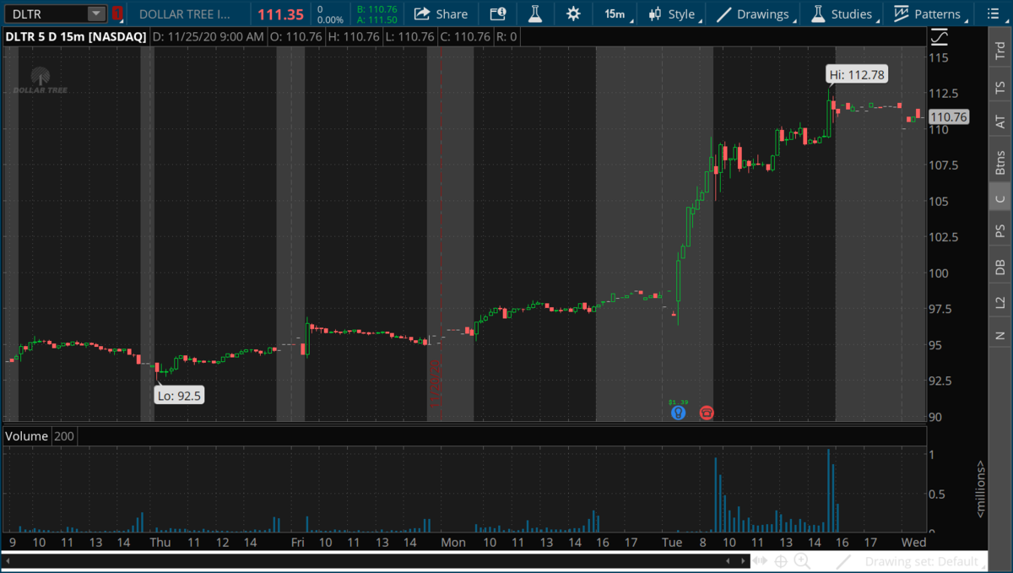The height and width of the screenshot is (573, 1013).
Task: Open the TS sidebar tab
Action: (x=1000, y=86)
